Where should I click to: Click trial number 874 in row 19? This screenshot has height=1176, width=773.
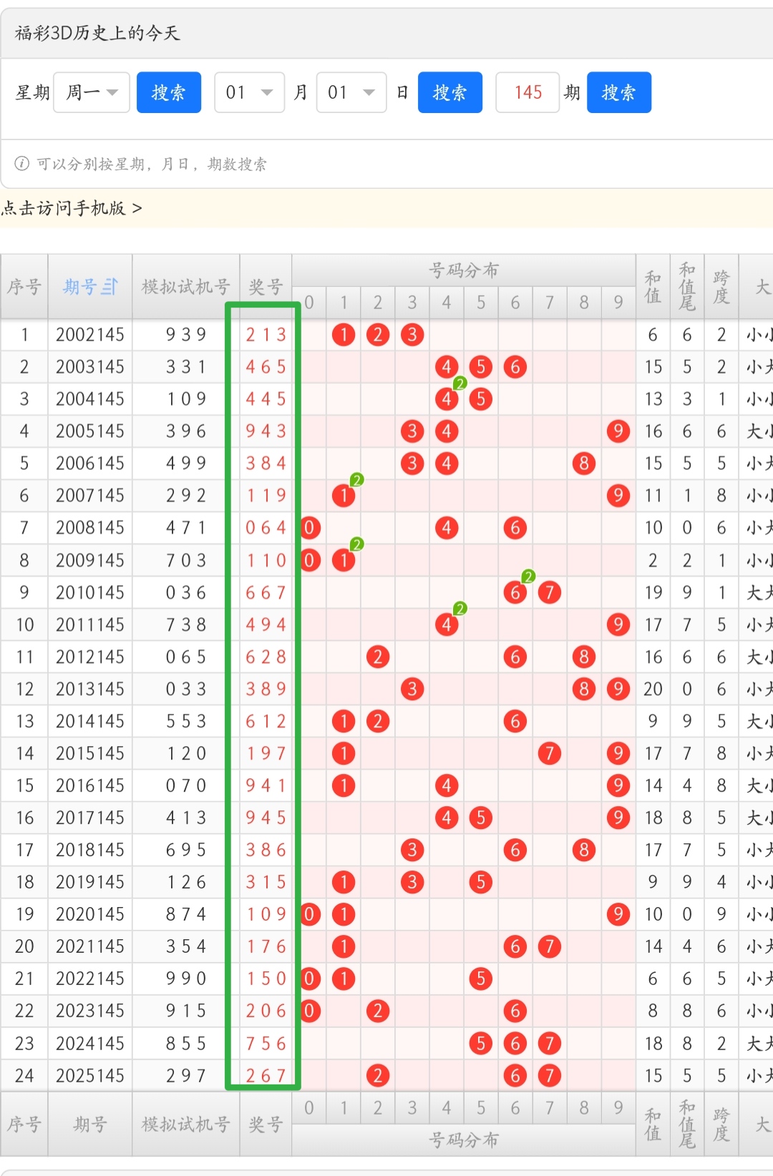[x=186, y=914]
